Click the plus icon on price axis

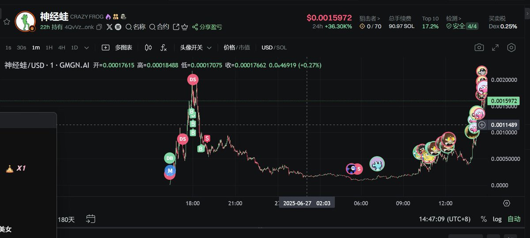pyautogui.click(x=482, y=125)
